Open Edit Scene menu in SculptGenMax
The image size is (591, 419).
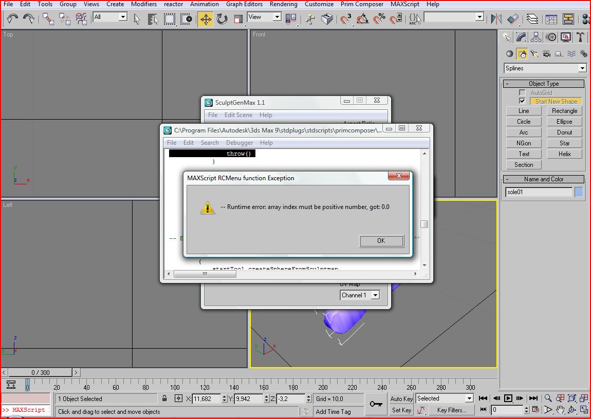pyautogui.click(x=238, y=115)
